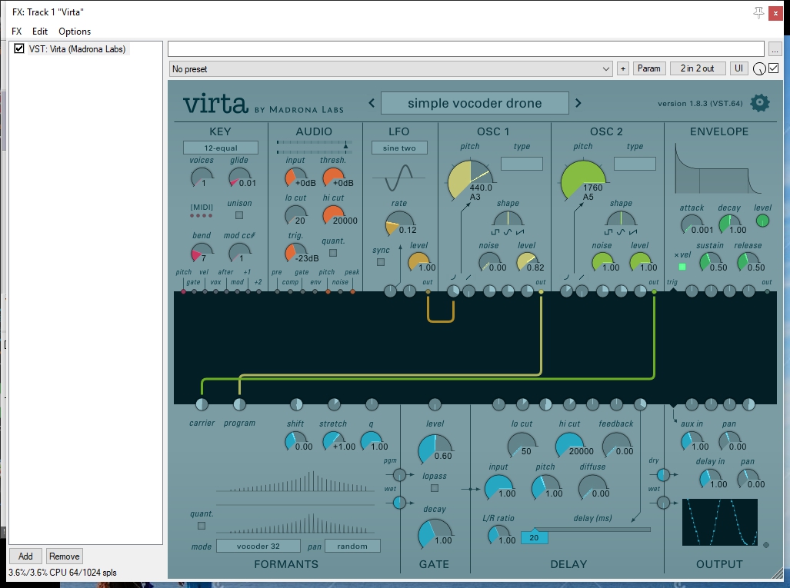This screenshot has height=588, width=790.
Task: Click the Add FX button
Action: coord(25,556)
